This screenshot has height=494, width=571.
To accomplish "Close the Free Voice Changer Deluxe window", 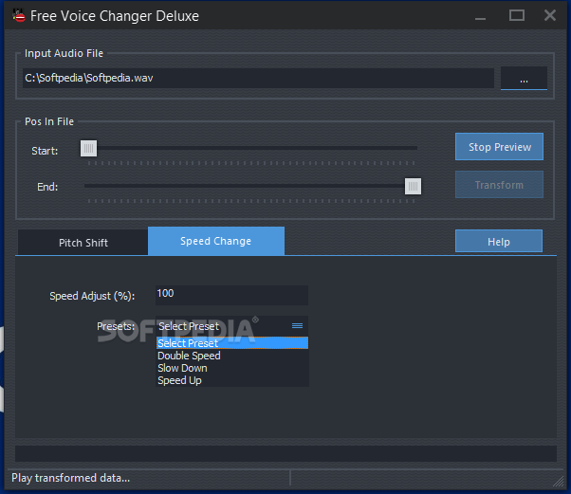I will (550, 15).
